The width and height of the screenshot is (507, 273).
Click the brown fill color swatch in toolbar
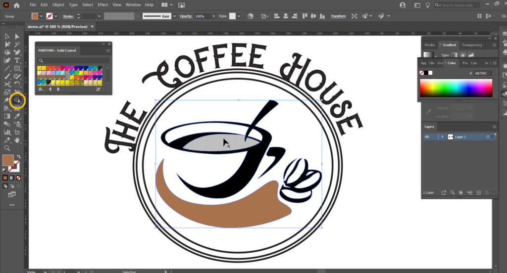8,160
